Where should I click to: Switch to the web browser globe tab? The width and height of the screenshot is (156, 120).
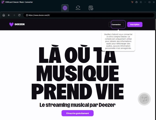click(65, 8)
